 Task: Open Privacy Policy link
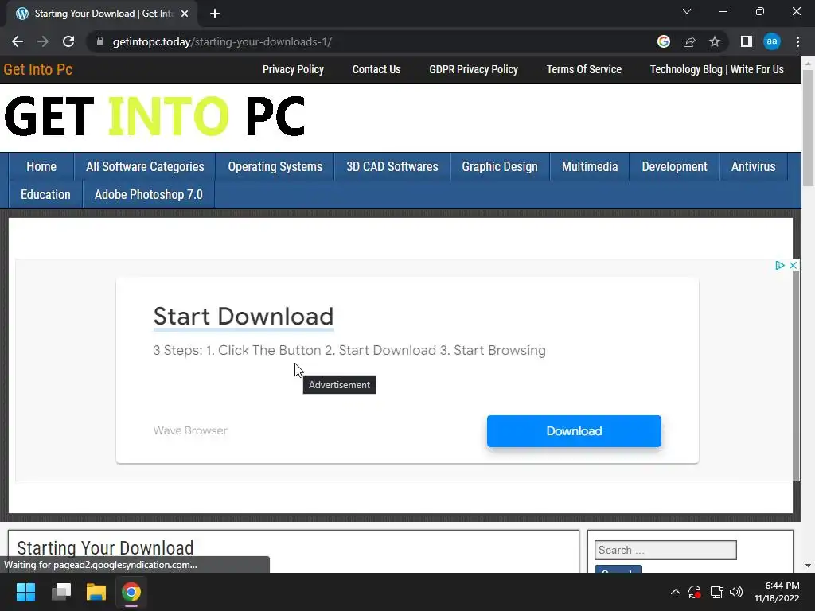(293, 70)
